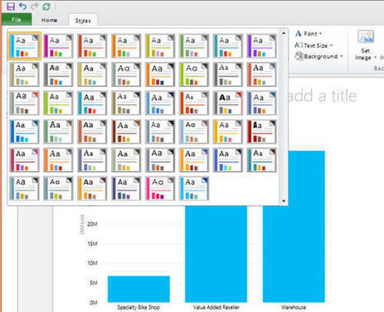Viewport: 384px width, 312px height.
Task: Select the orange theme in last row
Action: click(x=92, y=189)
